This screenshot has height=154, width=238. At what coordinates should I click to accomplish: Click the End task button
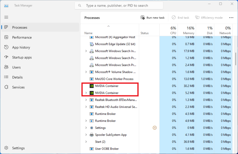click(x=180, y=18)
